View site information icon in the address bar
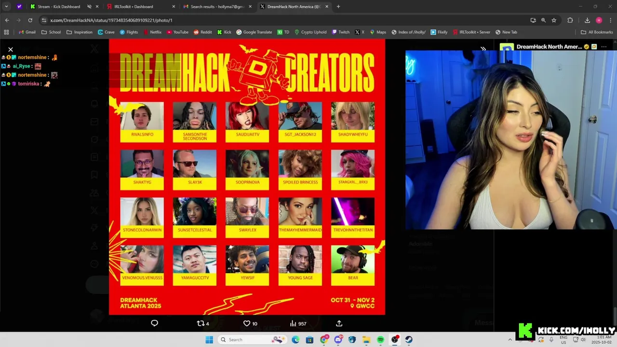 coord(44,20)
